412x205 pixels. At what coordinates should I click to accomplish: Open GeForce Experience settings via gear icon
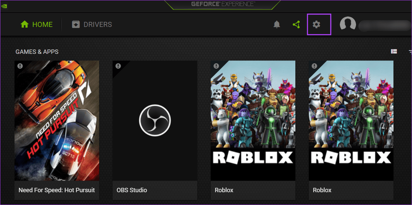(x=316, y=24)
